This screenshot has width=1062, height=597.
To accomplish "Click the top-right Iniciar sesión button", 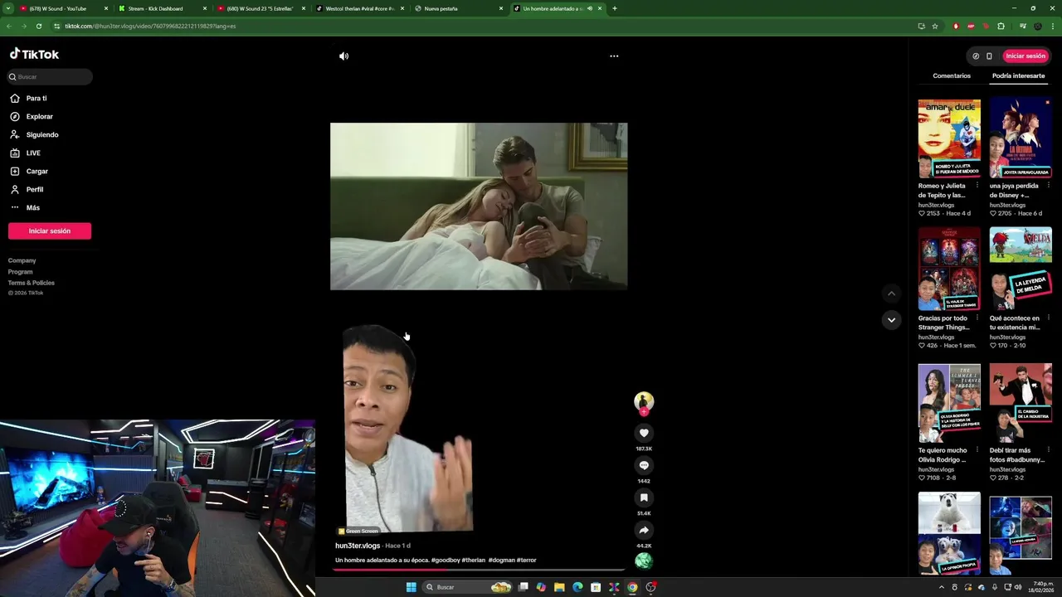I will pyautogui.click(x=1025, y=56).
